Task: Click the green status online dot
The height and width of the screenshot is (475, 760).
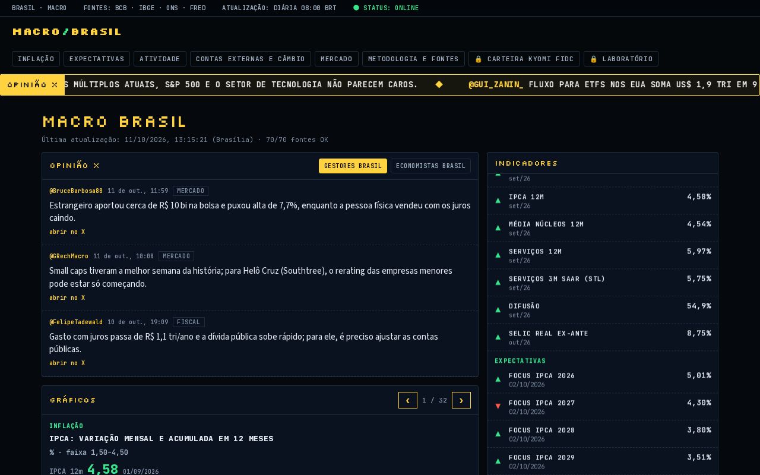Action: (356, 8)
